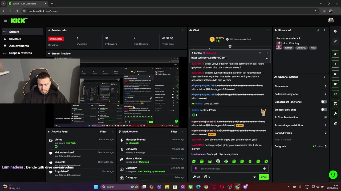Collapse the pinned message with chevron

[267, 59]
